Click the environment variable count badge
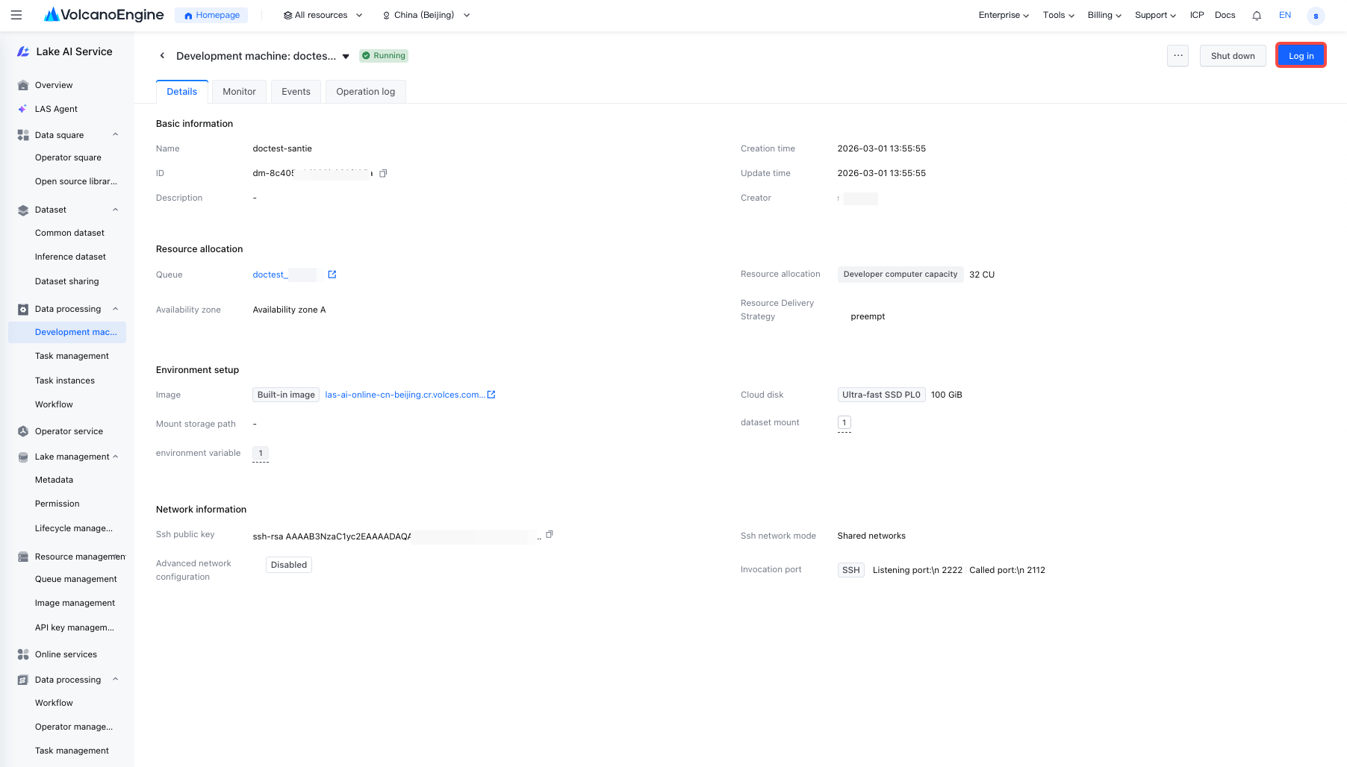1347x767 pixels. (261, 453)
